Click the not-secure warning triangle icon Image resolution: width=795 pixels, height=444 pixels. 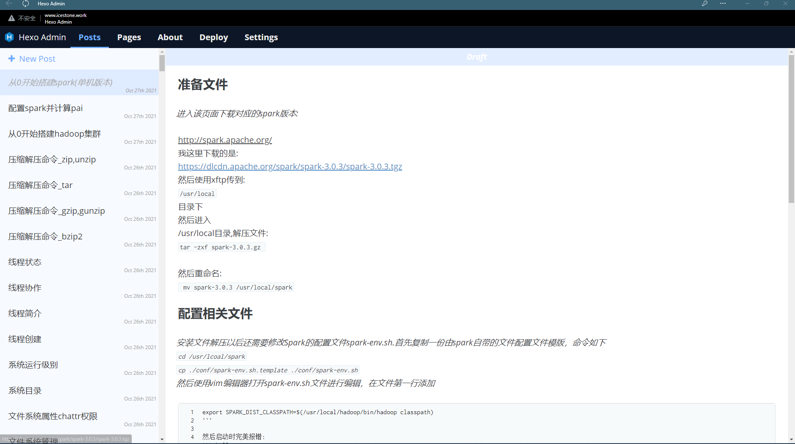point(12,18)
